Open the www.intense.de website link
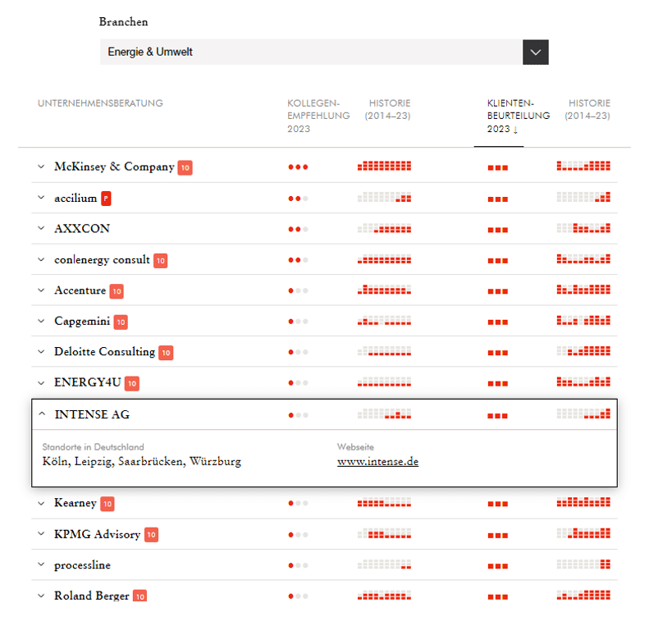 377,461
